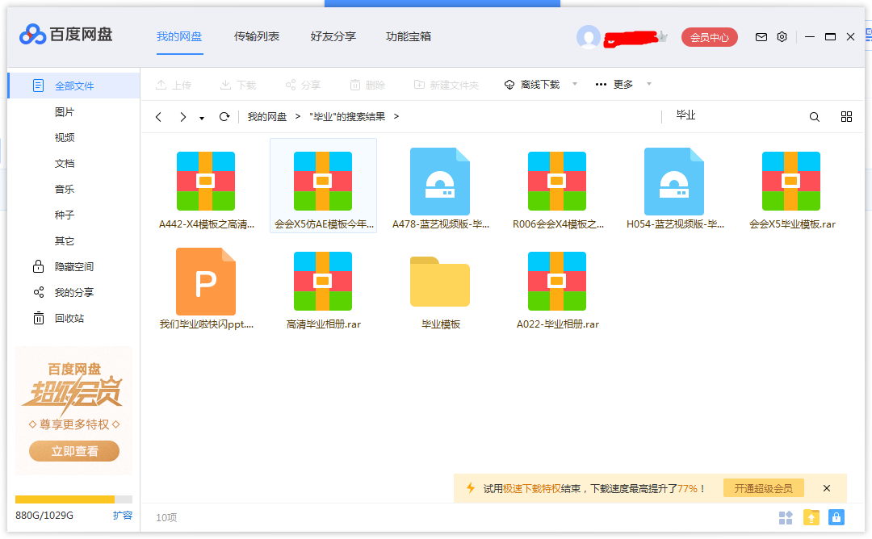
Task: Open settings gear in title bar
Action: click(x=782, y=36)
